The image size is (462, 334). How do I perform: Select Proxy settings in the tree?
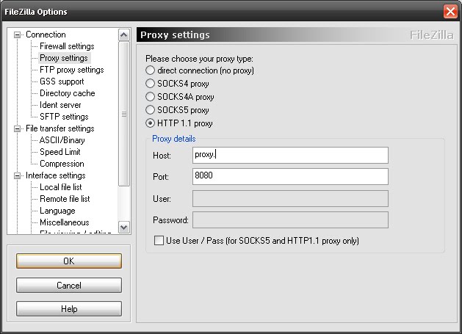[x=64, y=58]
